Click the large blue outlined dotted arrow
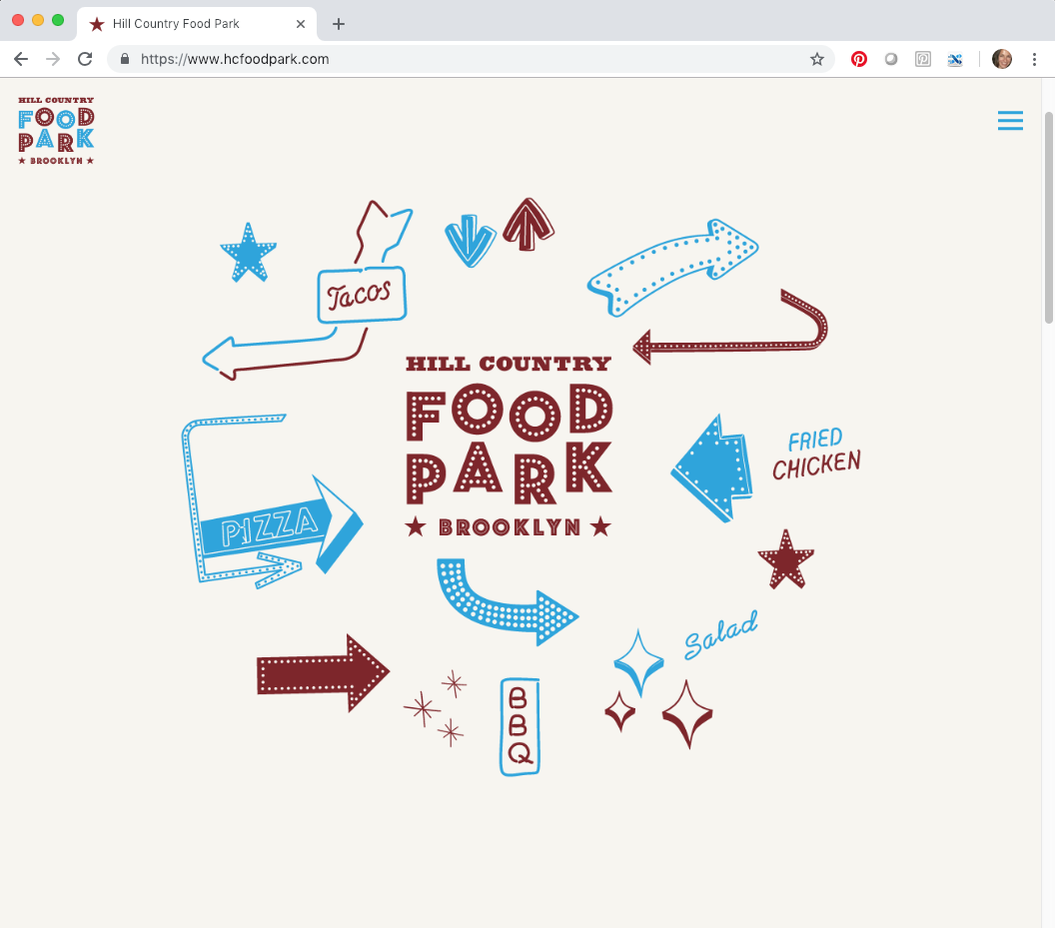The height and width of the screenshot is (928, 1055). coord(672,267)
